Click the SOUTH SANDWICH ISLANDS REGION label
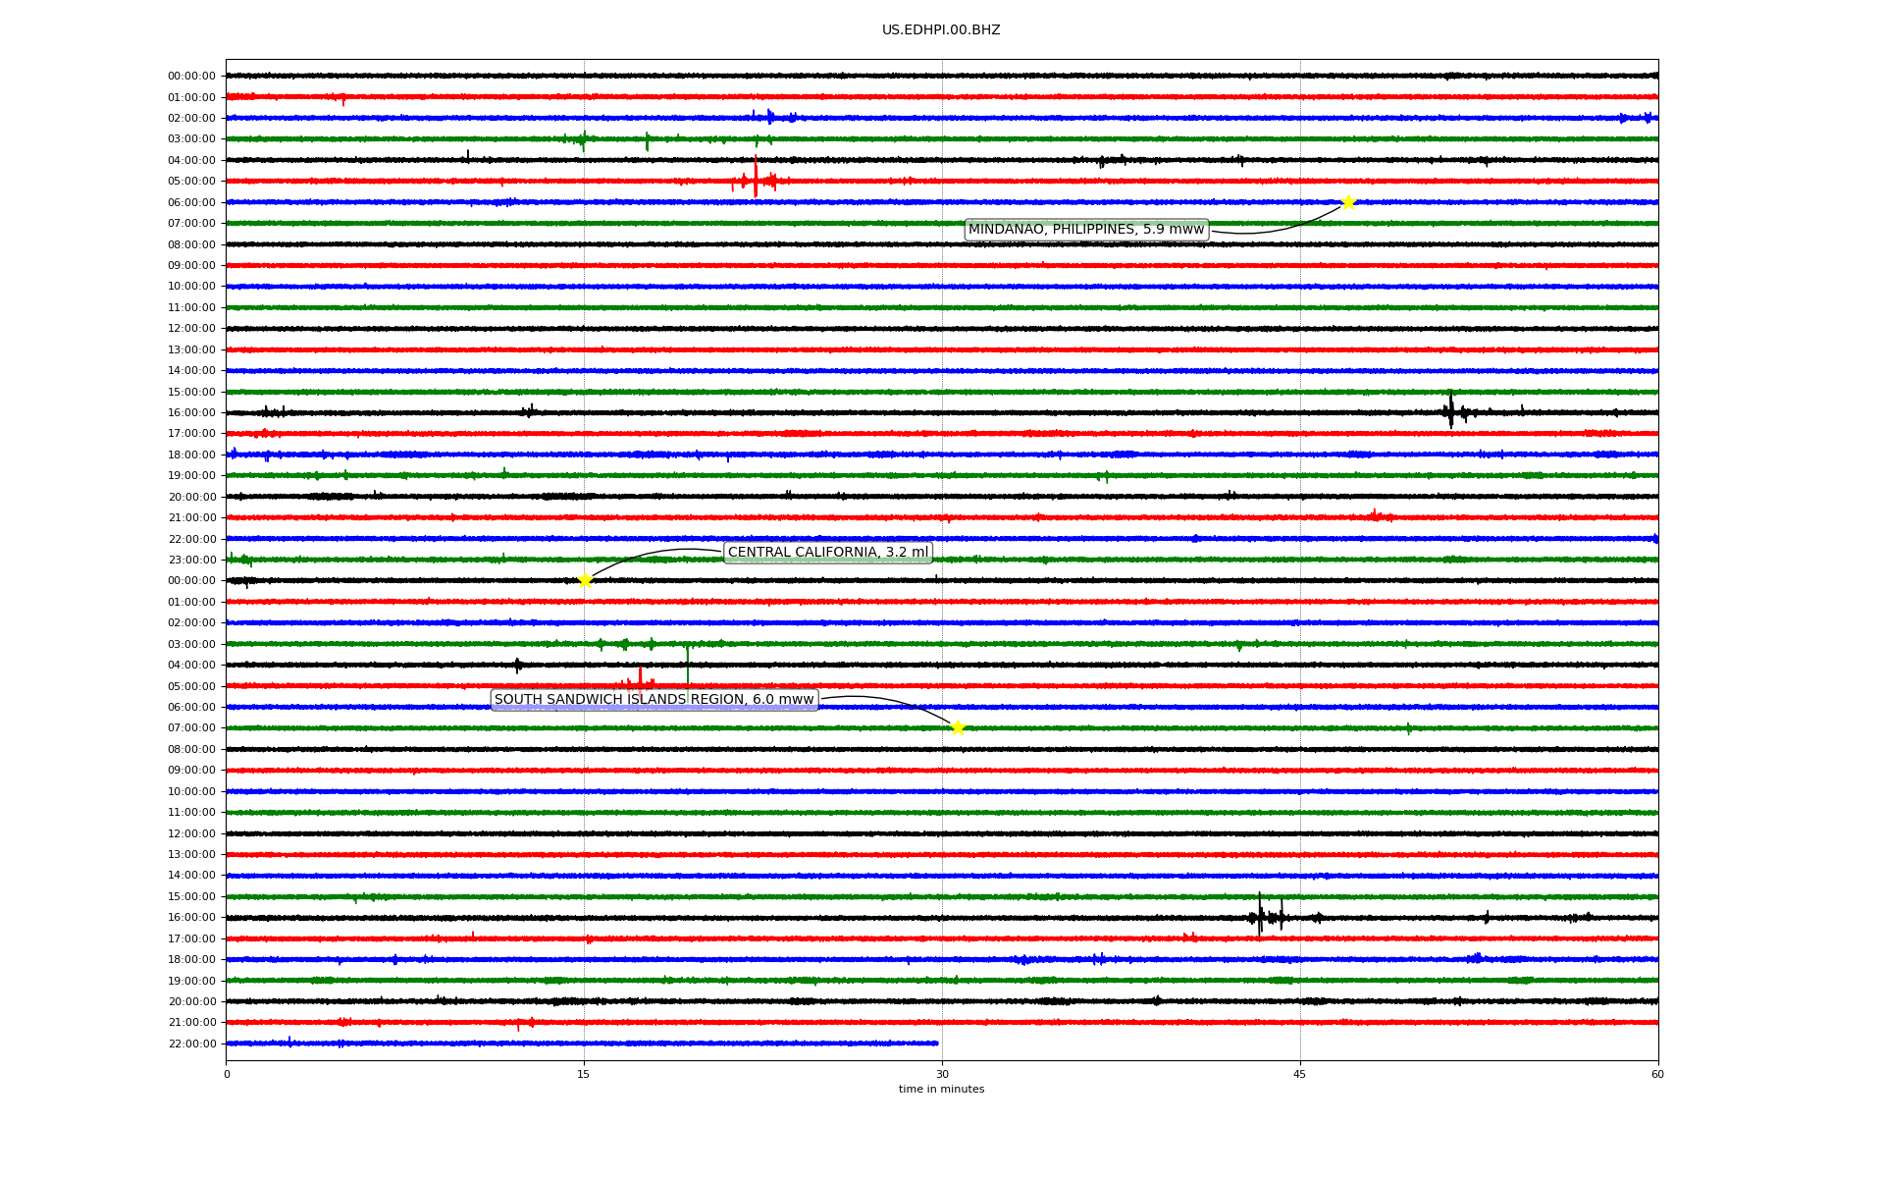This screenshot has height=1178, width=1884. [654, 700]
